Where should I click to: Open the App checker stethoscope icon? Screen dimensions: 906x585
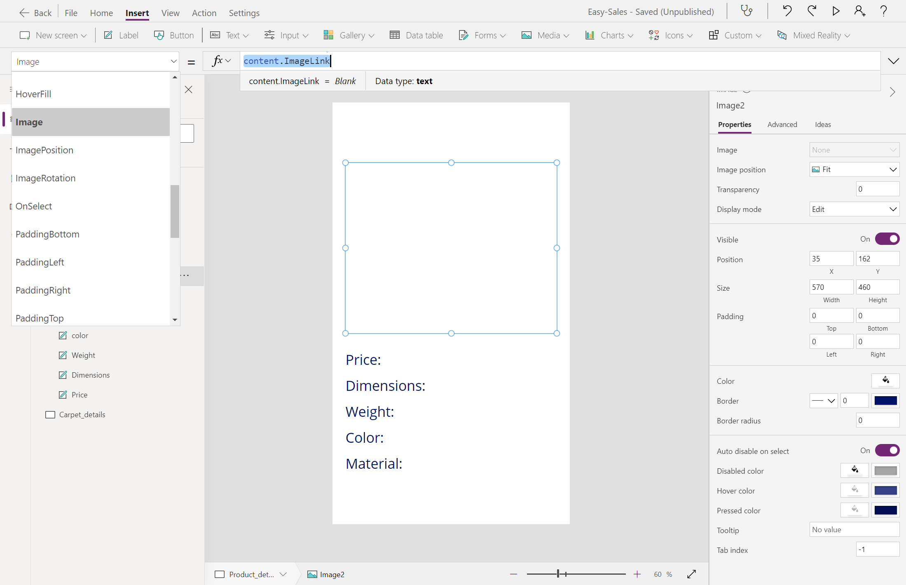tap(746, 11)
